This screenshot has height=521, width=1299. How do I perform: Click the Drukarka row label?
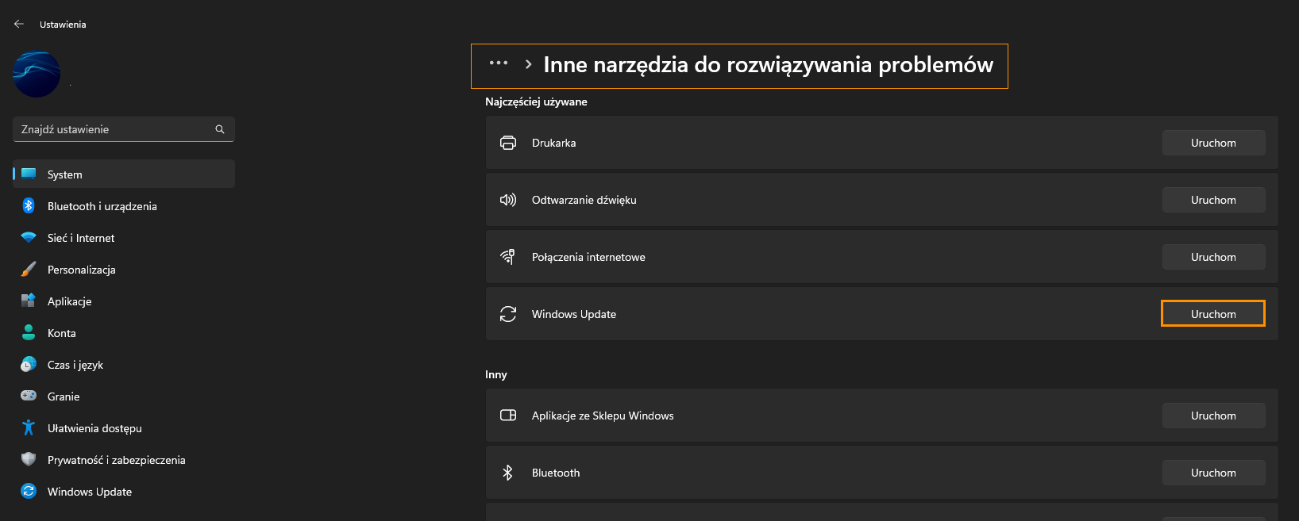coord(554,143)
